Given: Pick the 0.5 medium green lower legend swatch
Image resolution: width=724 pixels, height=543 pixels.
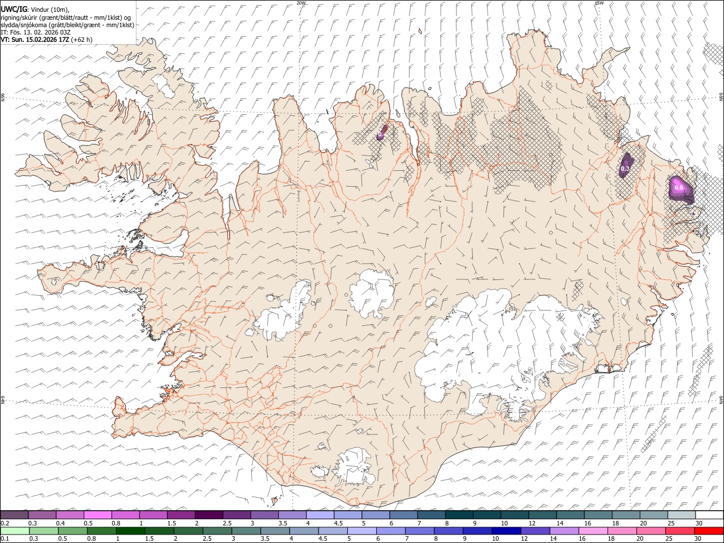Looking at the screenshot, I should point(72,531).
